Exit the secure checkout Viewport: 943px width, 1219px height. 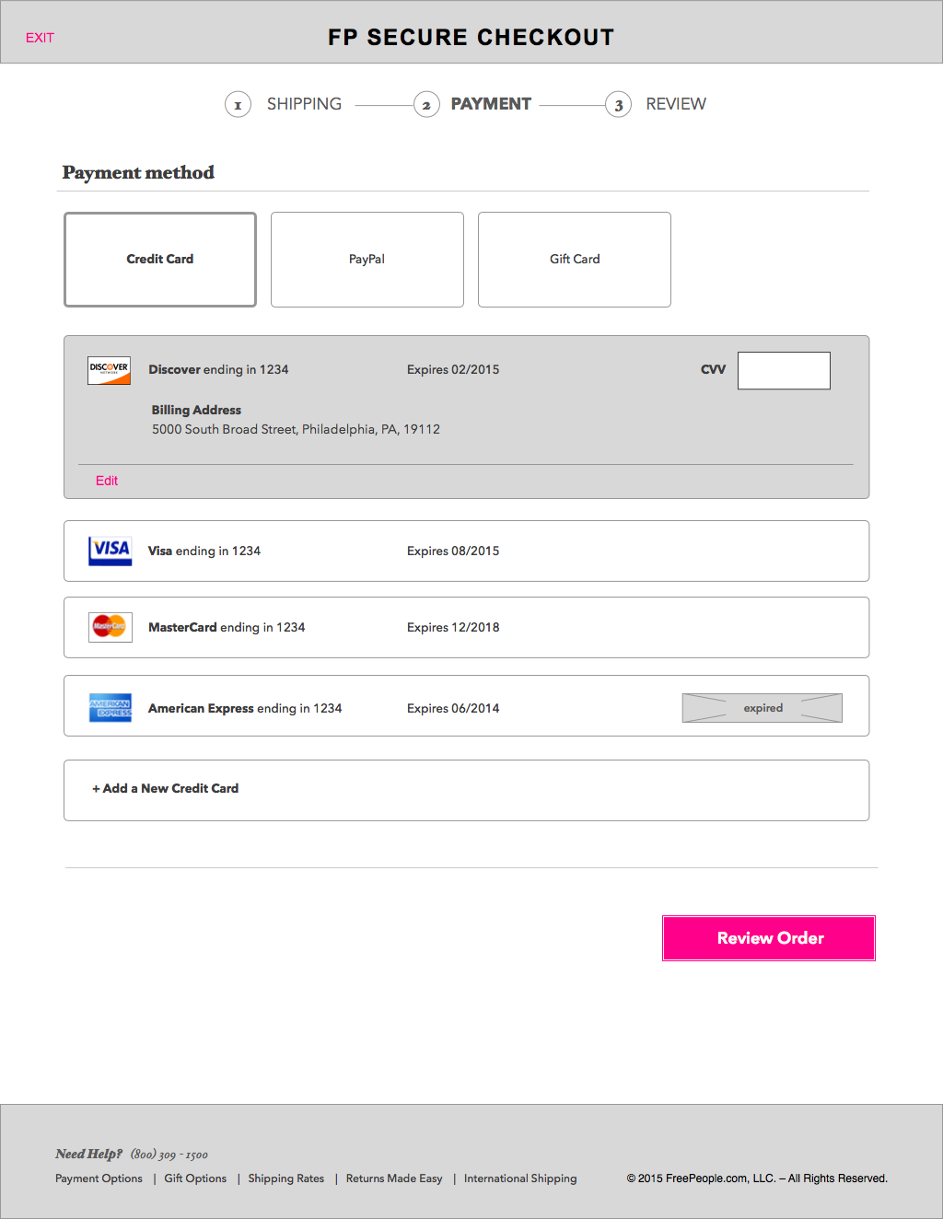coord(40,38)
